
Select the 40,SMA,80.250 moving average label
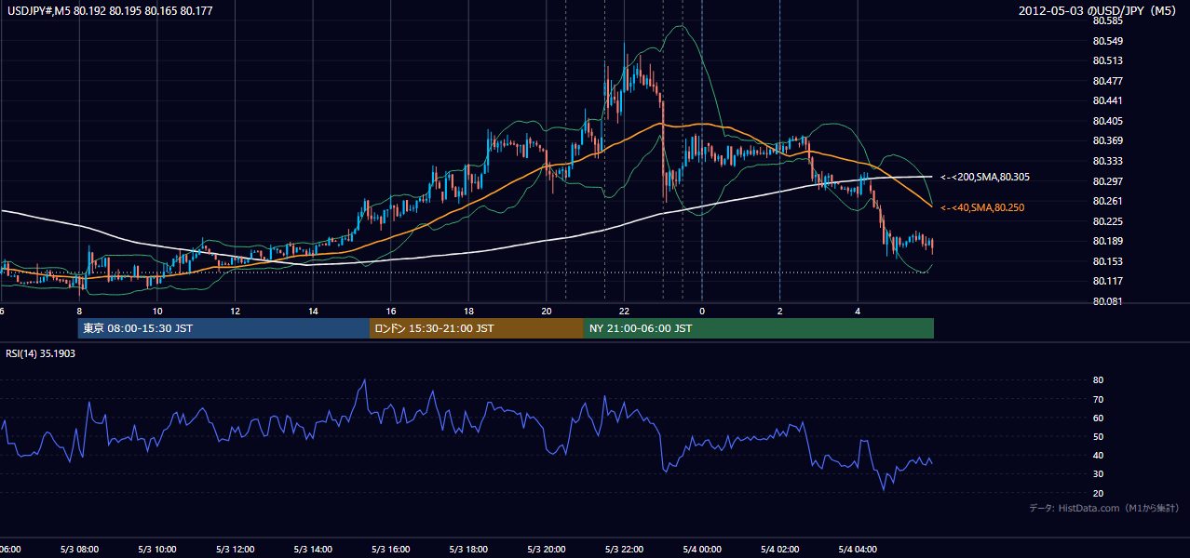[982, 207]
